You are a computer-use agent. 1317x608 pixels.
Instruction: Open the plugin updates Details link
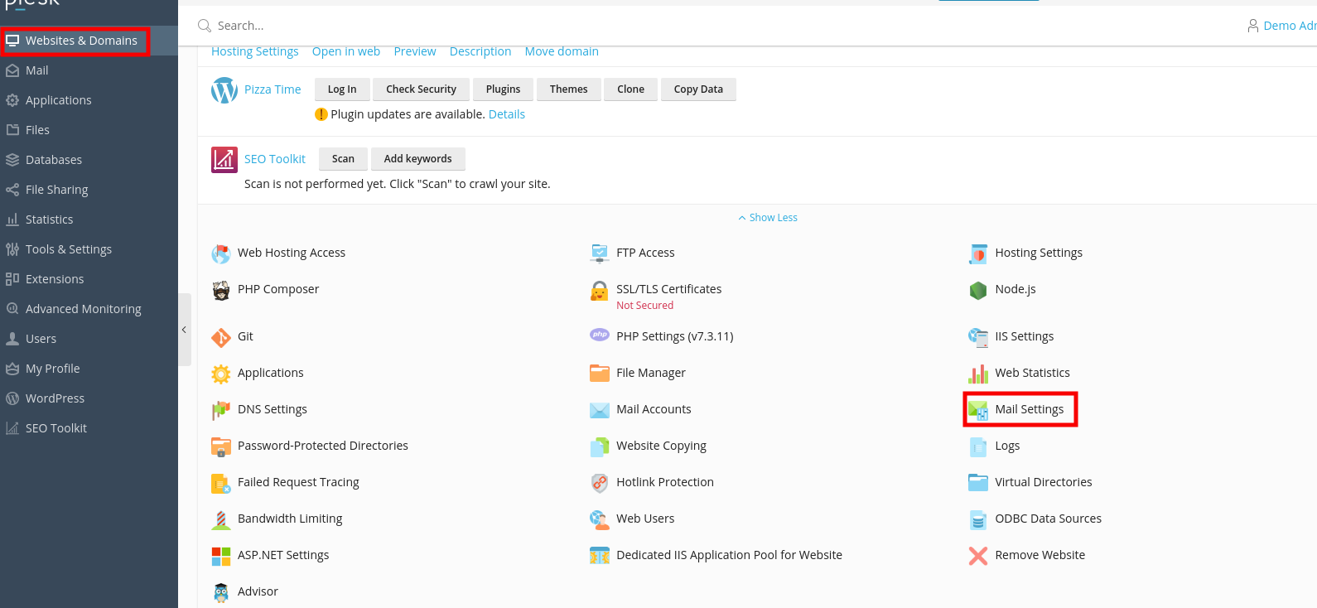pos(507,114)
